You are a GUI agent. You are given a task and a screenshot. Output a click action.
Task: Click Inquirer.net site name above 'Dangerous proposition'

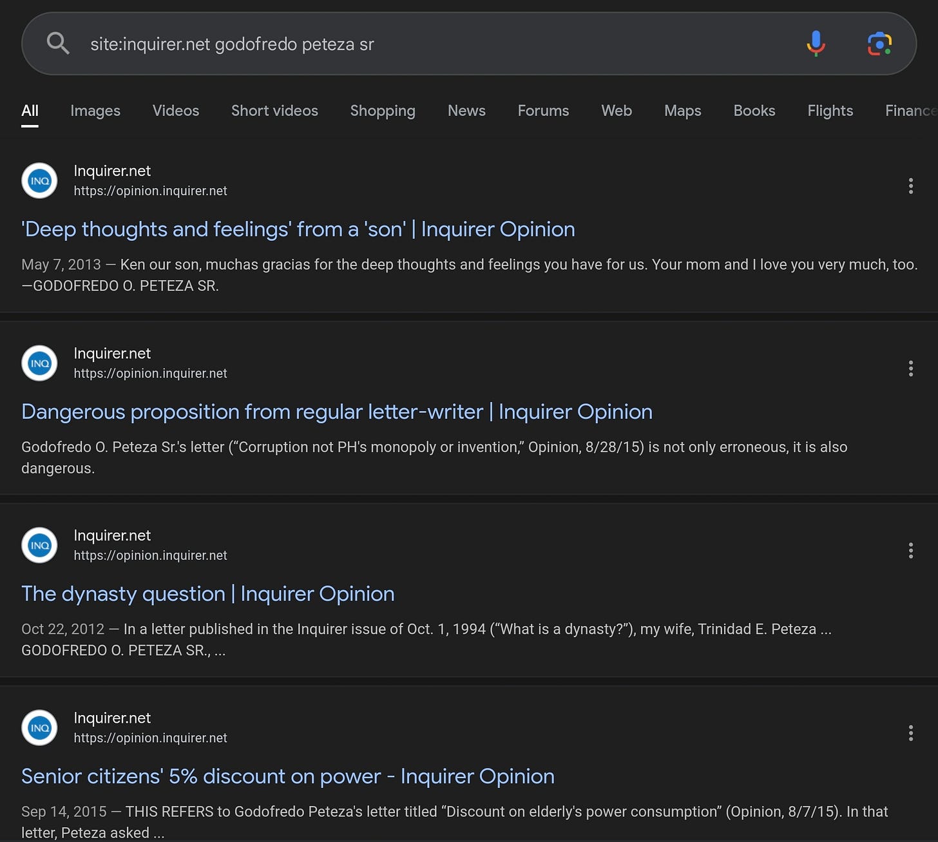(112, 353)
